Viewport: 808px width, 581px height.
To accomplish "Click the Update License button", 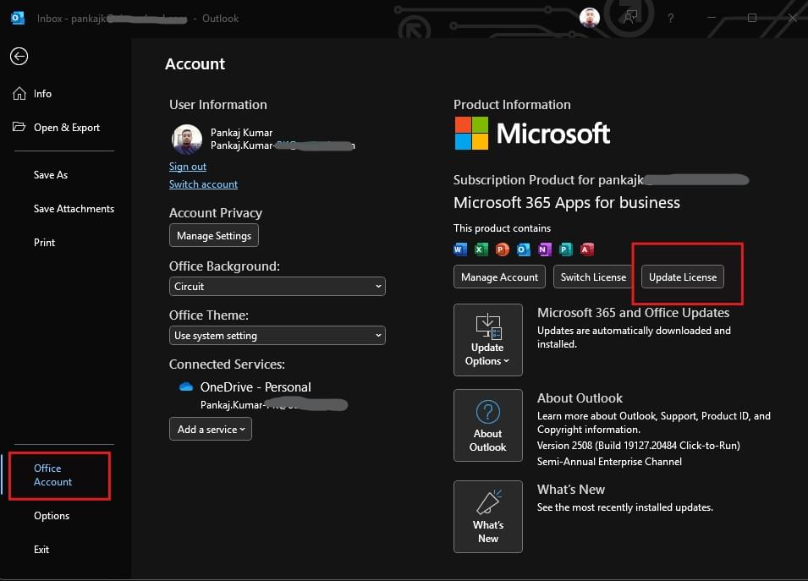I will pyautogui.click(x=682, y=277).
